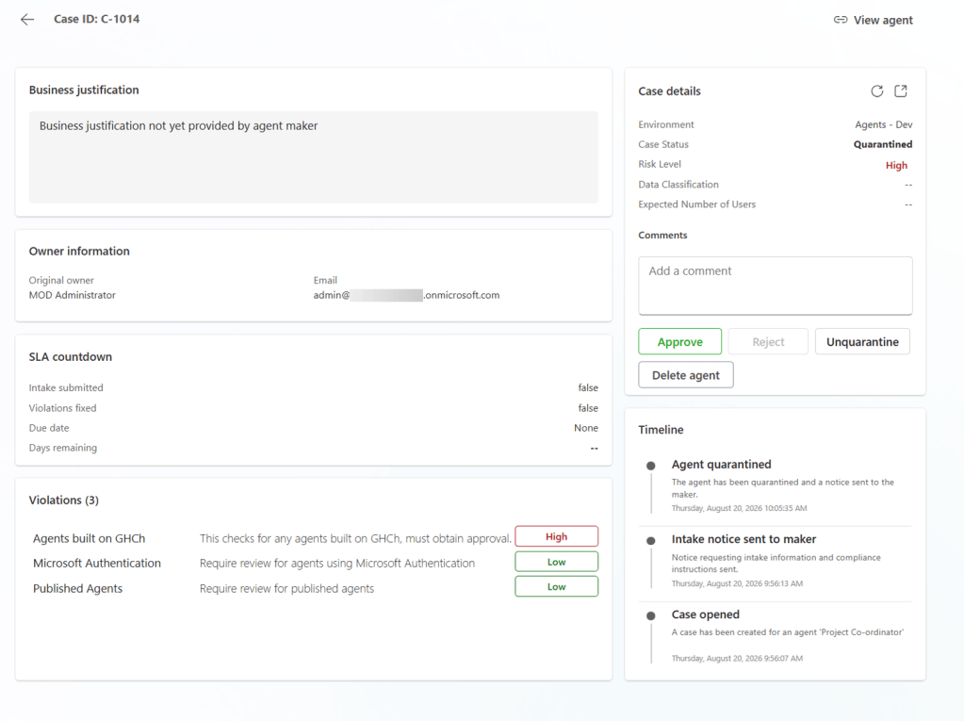Image resolution: width=964 pixels, height=721 pixels.
Task: Click the Delete agent button
Action: pos(685,375)
